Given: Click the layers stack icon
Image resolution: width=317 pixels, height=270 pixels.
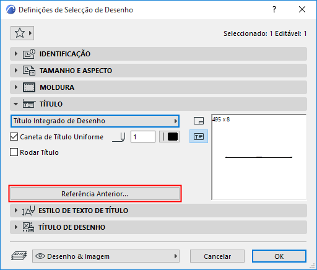Looking at the screenshot, I should [19, 256].
